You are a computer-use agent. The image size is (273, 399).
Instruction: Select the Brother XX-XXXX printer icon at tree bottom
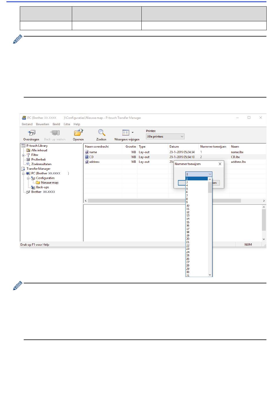(28, 192)
